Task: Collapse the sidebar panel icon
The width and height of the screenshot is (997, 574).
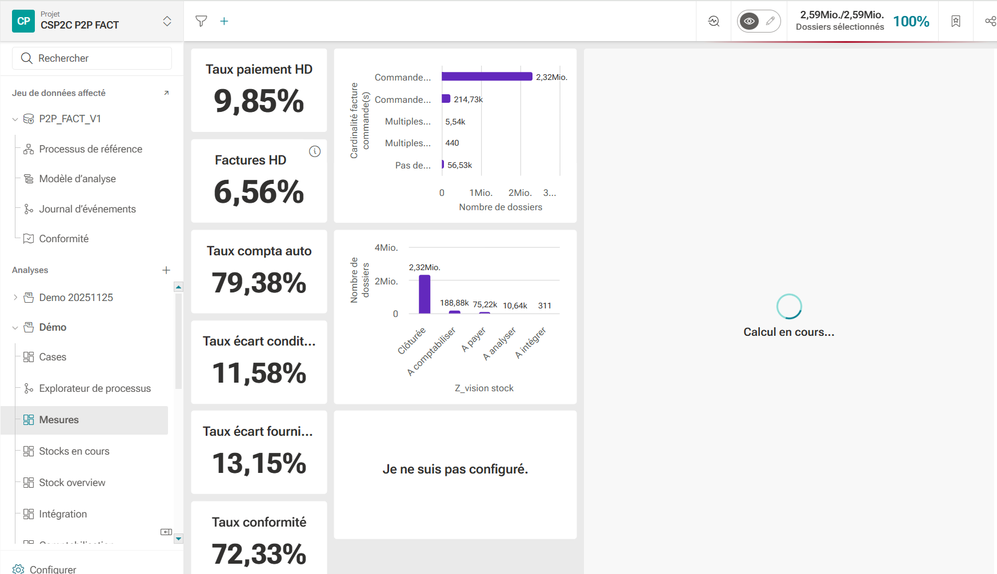Action: [166, 532]
